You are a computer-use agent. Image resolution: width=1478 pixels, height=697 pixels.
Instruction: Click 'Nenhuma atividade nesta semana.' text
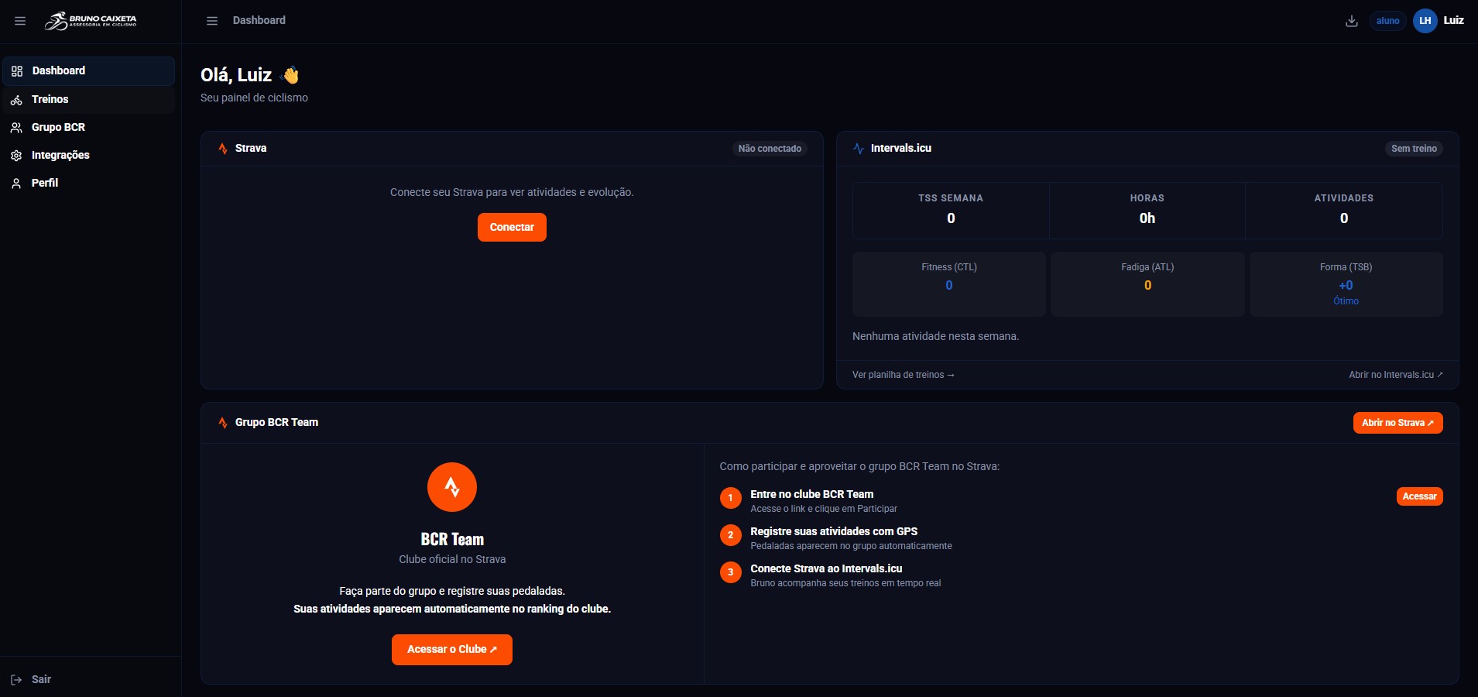point(935,336)
